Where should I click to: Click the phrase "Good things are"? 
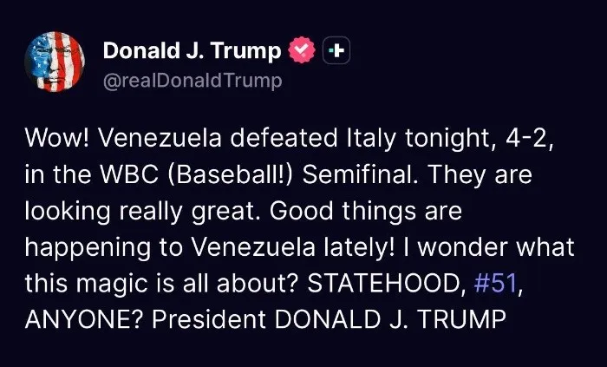pyautogui.click(x=364, y=212)
